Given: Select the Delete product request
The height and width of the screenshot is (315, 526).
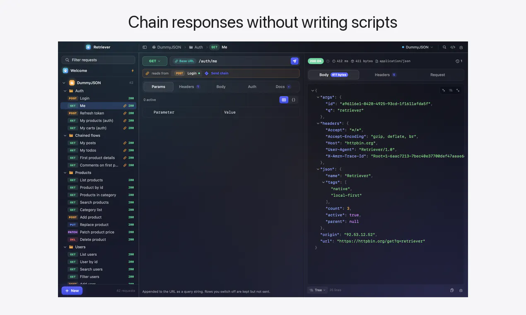Looking at the screenshot, I should coord(99,240).
